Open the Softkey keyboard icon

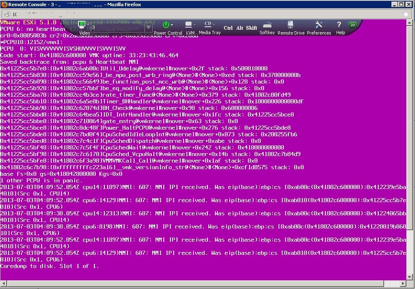click(267, 25)
